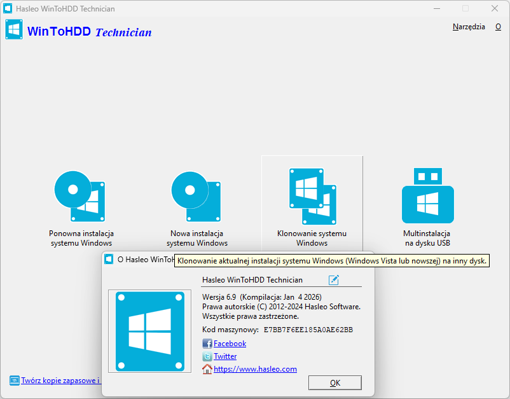Image resolution: width=510 pixels, height=399 pixels.
Task: Click the home icon beside hasleo.com link
Action: tap(207, 368)
